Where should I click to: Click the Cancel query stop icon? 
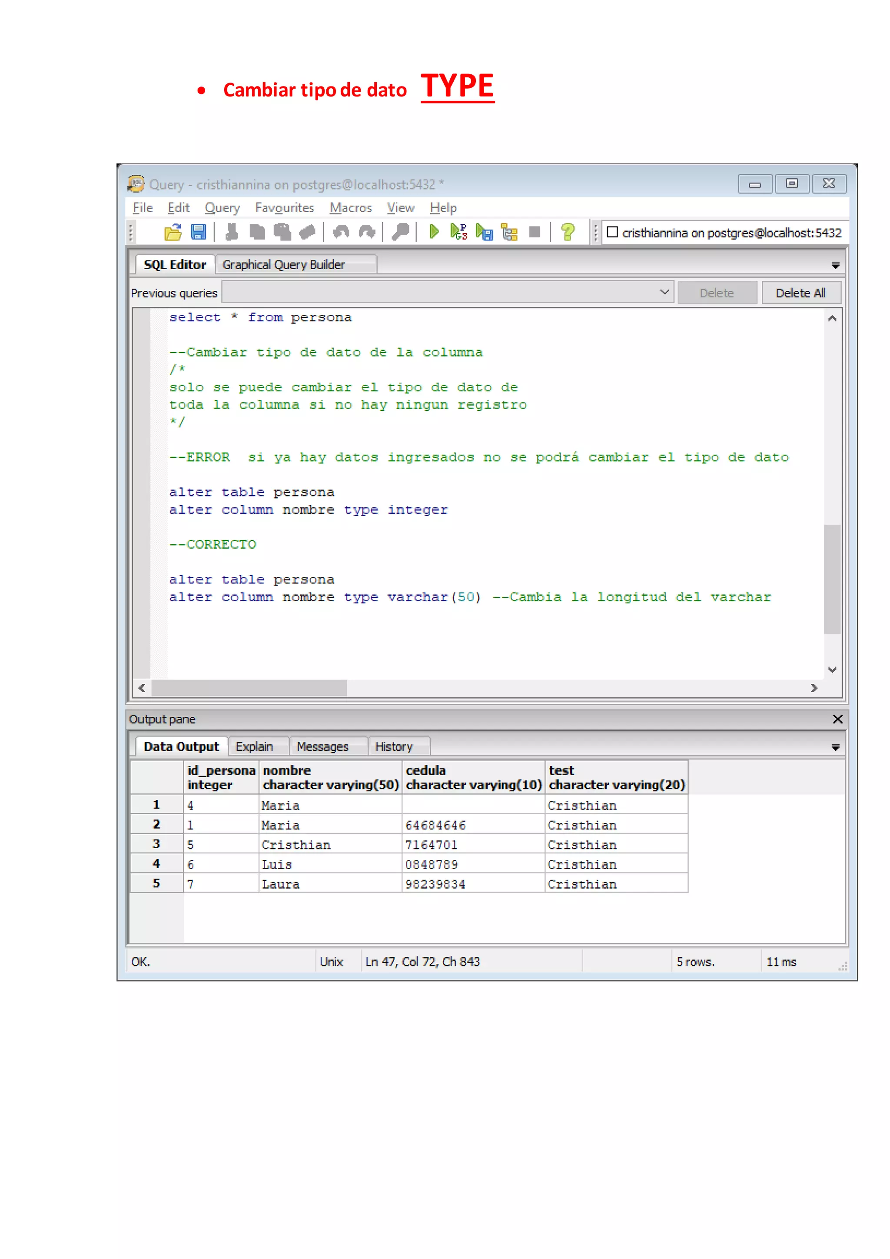(535, 232)
